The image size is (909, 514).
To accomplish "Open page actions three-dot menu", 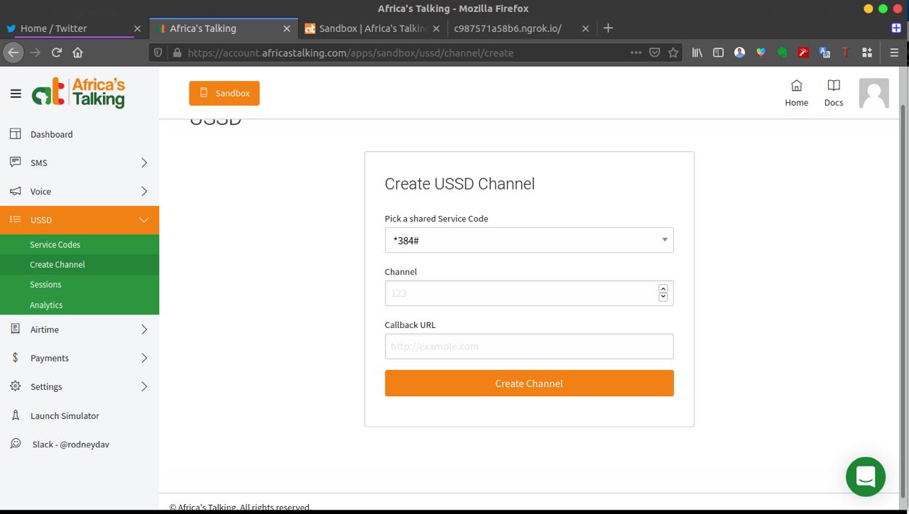I will [636, 53].
